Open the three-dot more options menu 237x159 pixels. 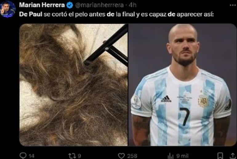coord(232,5)
